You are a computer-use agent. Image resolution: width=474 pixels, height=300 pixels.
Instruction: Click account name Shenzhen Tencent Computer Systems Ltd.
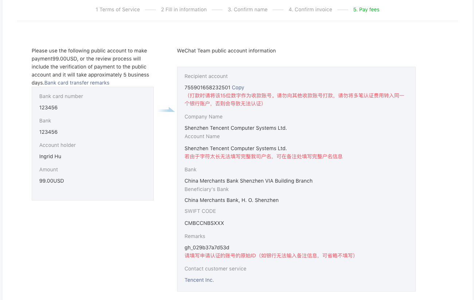pyautogui.click(x=236, y=148)
